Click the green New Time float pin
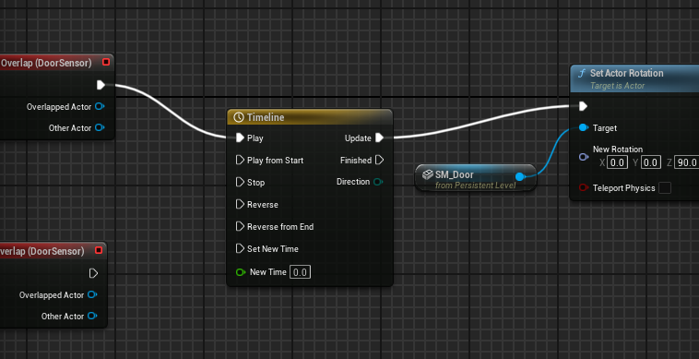This screenshot has height=359, width=699. tap(241, 272)
